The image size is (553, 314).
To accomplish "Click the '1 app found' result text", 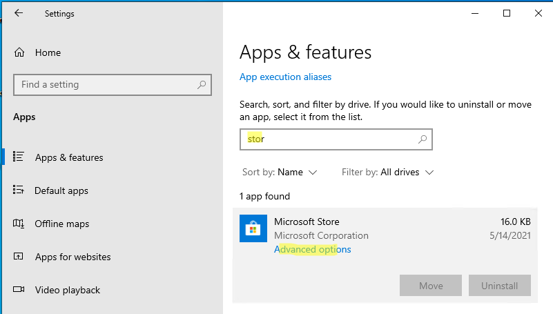I will click(264, 196).
